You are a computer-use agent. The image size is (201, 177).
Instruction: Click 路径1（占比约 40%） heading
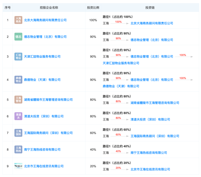(x=117, y=146)
